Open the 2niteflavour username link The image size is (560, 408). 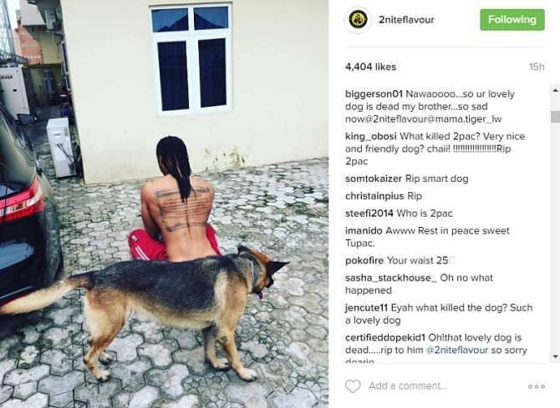click(x=406, y=20)
